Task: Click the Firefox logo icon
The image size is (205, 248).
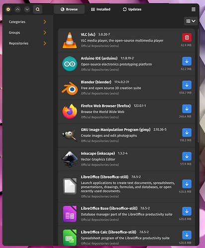Action: [70, 111]
